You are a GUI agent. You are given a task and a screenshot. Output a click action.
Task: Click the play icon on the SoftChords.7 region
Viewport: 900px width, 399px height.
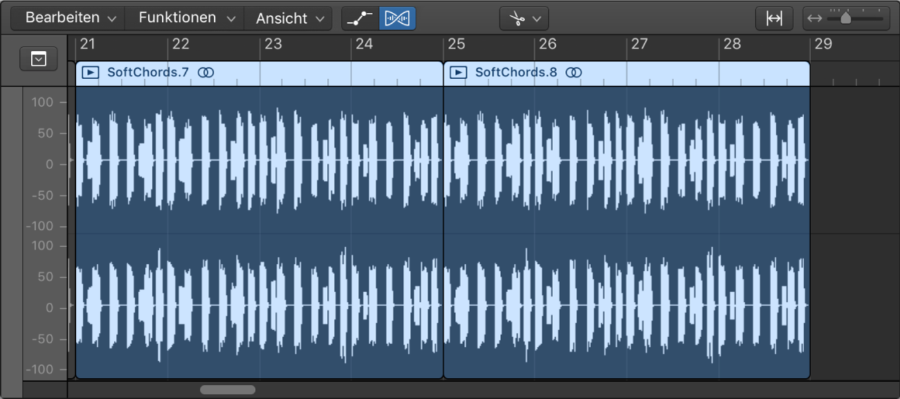(x=90, y=72)
